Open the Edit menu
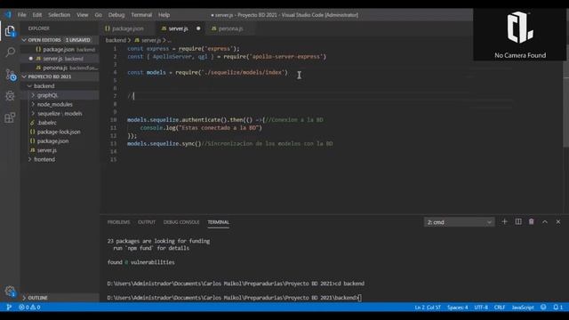 tap(37, 15)
